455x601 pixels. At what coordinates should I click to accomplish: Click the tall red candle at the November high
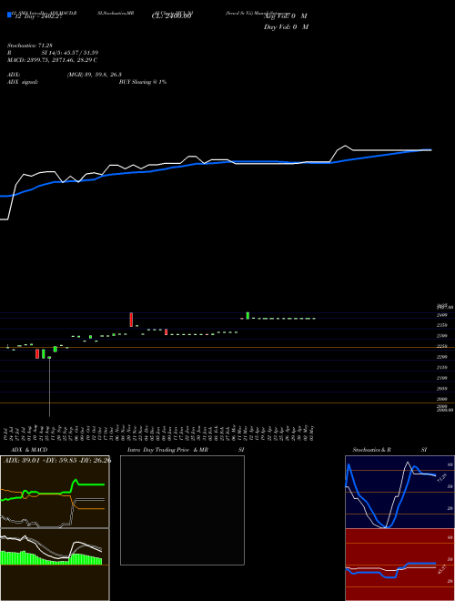point(131,320)
